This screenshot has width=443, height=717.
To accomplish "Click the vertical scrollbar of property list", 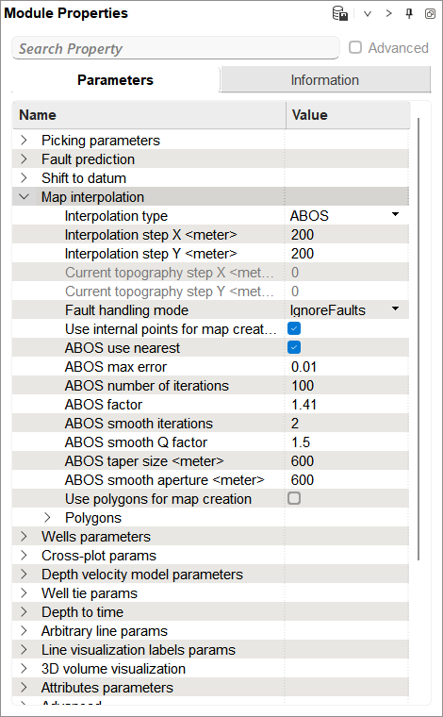I will click(x=418, y=339).
